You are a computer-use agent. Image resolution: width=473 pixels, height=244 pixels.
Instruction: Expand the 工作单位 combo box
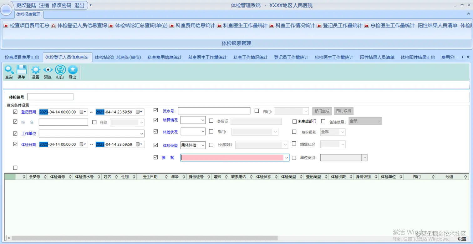coord(142,134)
